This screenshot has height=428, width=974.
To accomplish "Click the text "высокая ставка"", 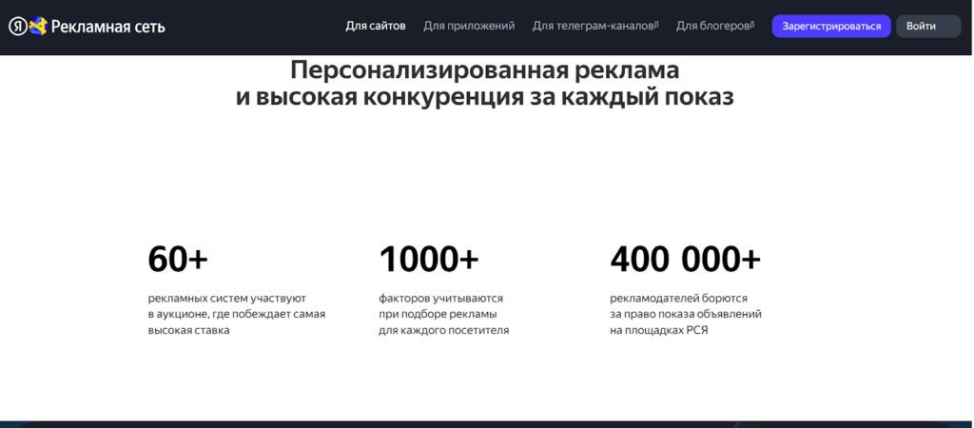I will (x=189, y=330).
